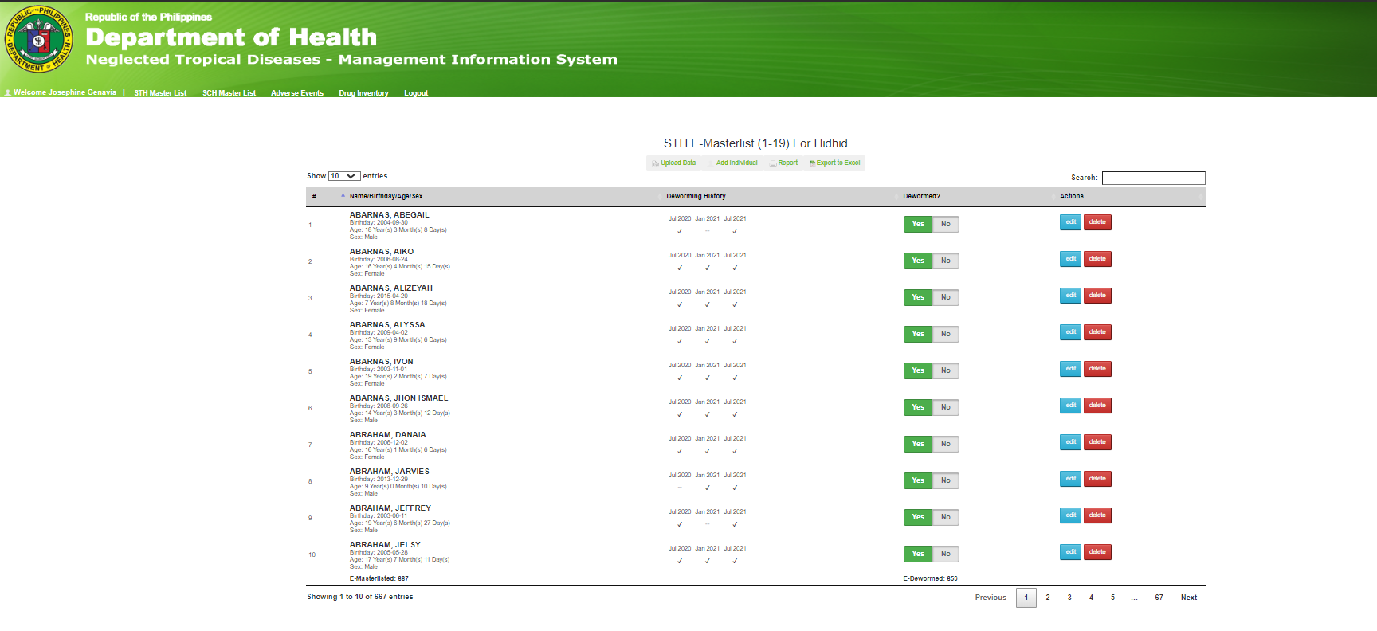Delete the ABRAHAM, DANAIA record
Viewport: 1377px width, 631px height.
(1097, 442)
